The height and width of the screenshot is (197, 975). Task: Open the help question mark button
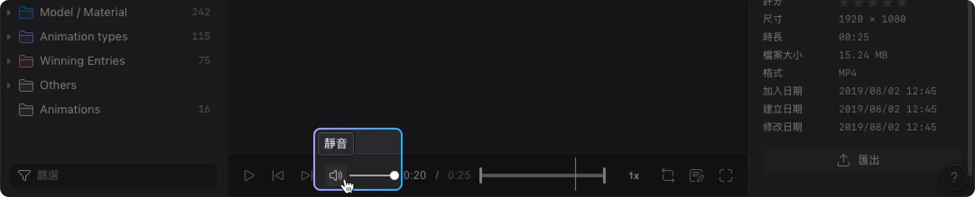click(x=954, y=178)
